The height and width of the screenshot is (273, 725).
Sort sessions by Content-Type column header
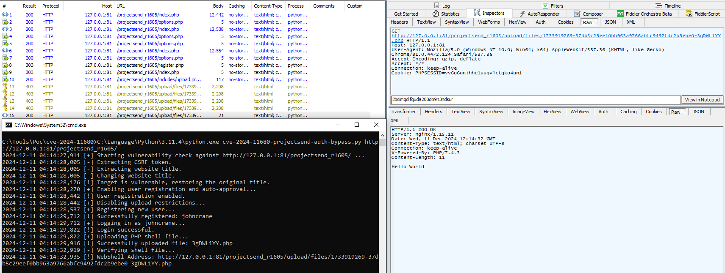point(268,6)
